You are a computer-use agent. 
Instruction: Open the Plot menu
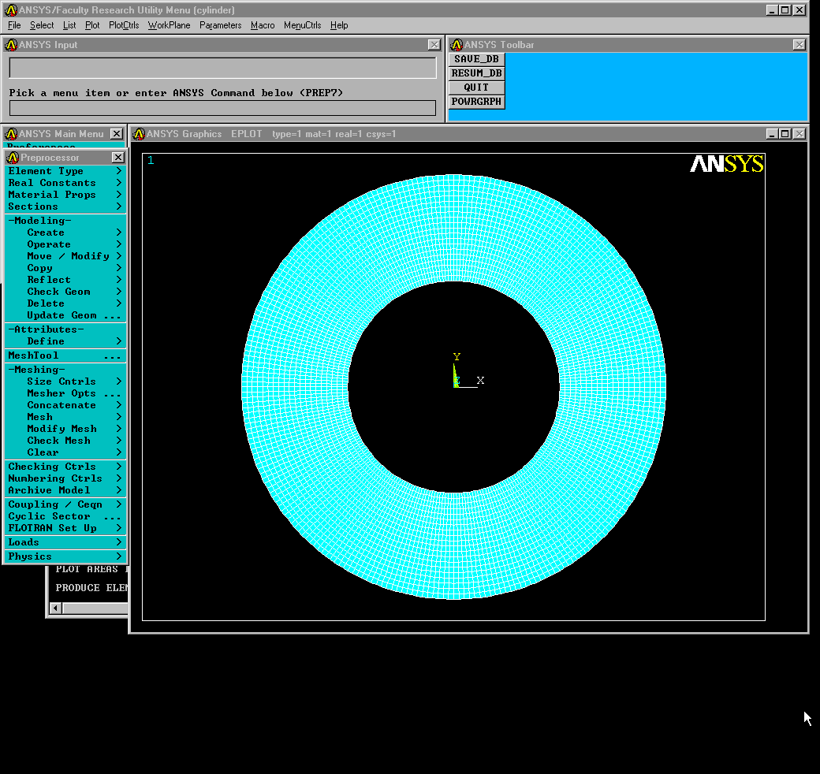point(92,25)
